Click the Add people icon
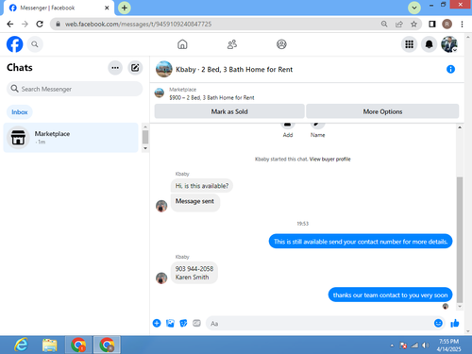Screen dimensions: 472x354 click(x=288, y=125)
